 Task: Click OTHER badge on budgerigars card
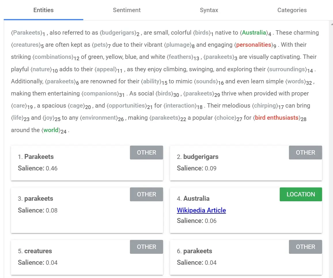305,153
